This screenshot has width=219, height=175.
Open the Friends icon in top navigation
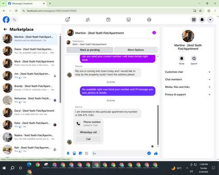click(88, 20)
